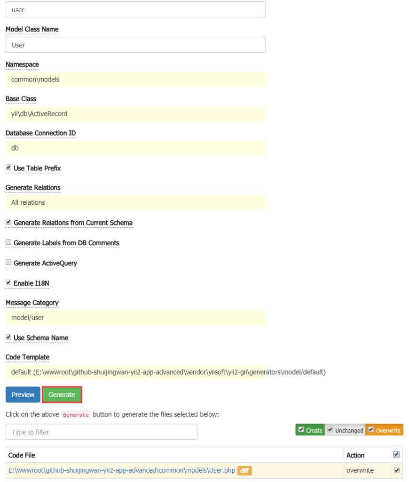Click the select-all checkbox in table header
Image resolution: width=409 pixels, height=482 pixels.
coord(396,454)
